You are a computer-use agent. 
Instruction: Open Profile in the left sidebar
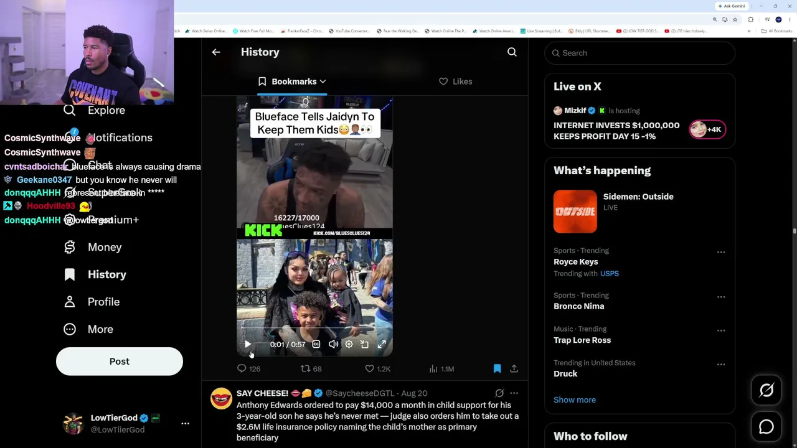[92, 302]
